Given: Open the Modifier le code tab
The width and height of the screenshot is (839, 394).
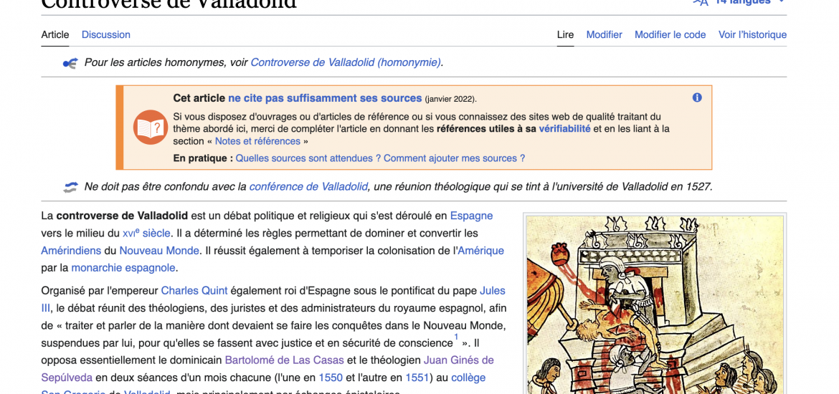Looking at the screenshot, I should coord(670,35).
